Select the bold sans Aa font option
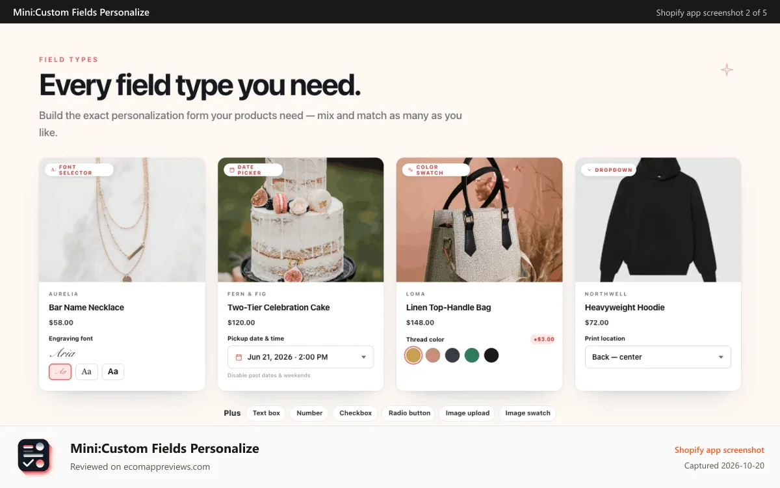Screen dimensions: 780x488 (x=113, y=372)
